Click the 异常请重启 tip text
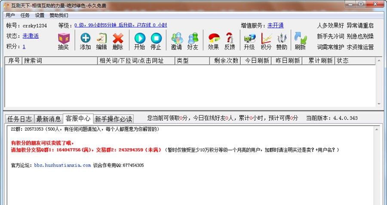 coord(360,25)
